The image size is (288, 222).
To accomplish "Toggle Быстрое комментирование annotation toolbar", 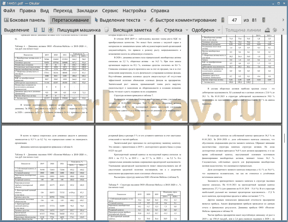I will [183, 20].
